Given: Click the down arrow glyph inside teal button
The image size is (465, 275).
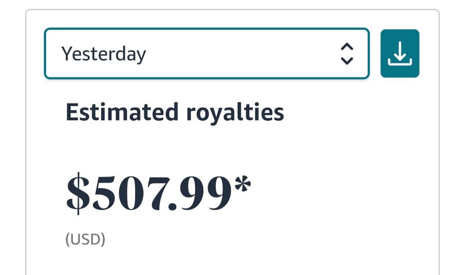Looking at the screenshot, I should pos(400,51).
